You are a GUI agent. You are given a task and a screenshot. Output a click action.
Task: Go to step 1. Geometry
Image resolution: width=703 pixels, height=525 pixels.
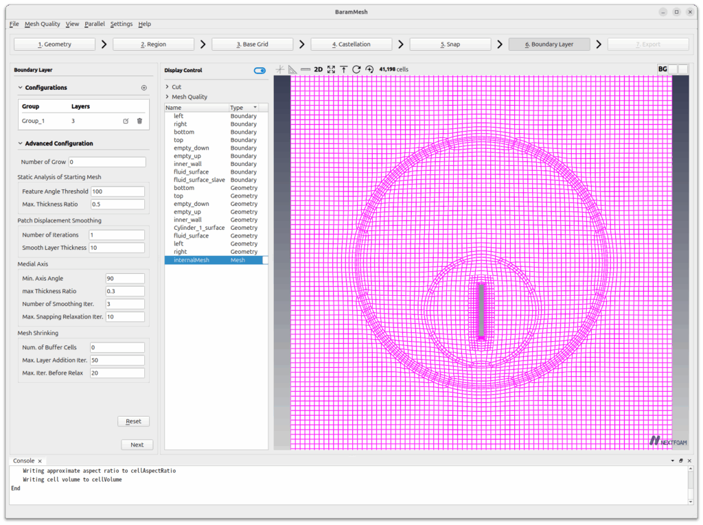tap(55, 45)
